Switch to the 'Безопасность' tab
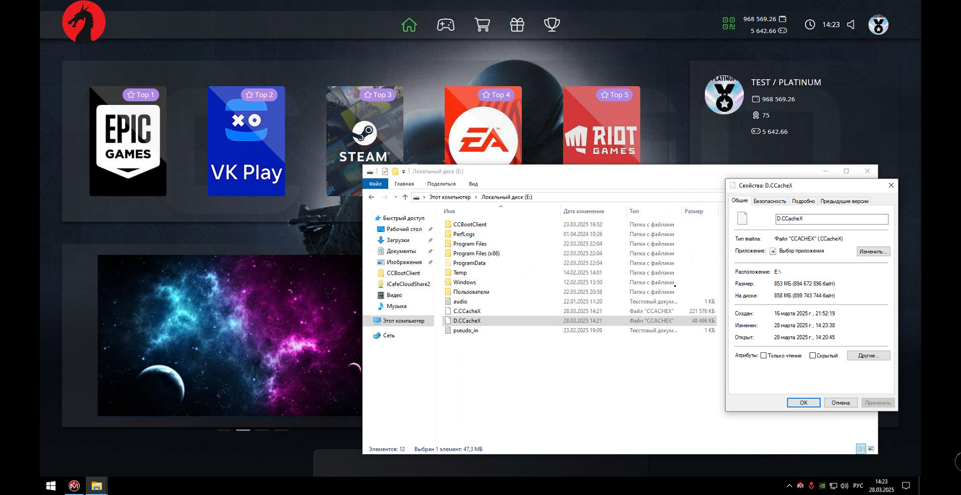 [x=769, y=201]
